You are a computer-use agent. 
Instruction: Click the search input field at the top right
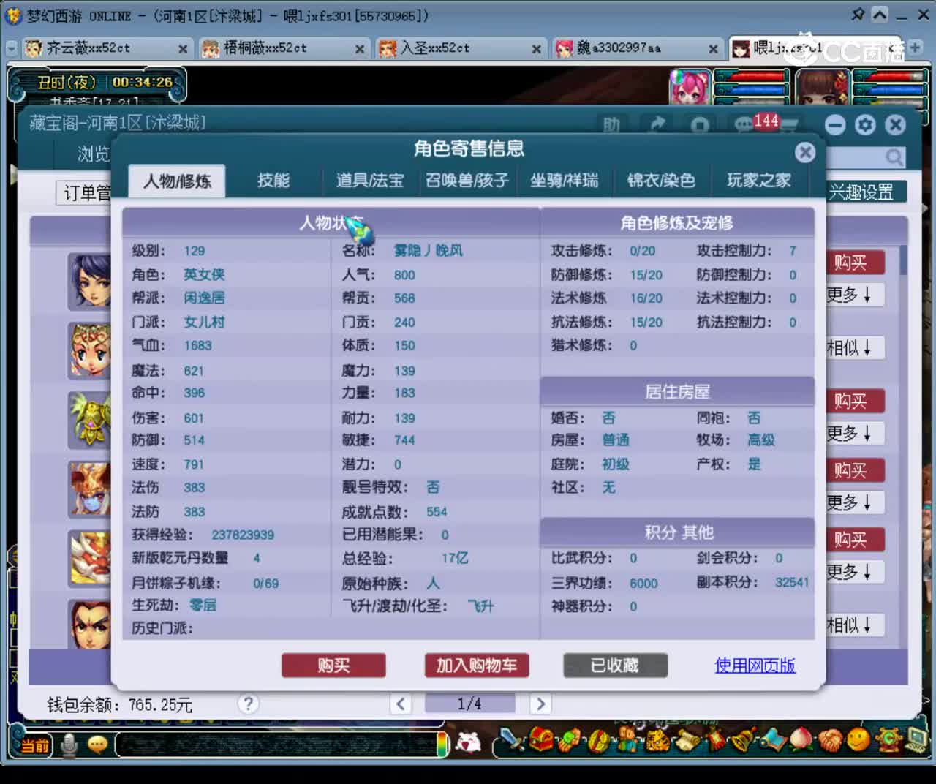click(x=863, y=157)
